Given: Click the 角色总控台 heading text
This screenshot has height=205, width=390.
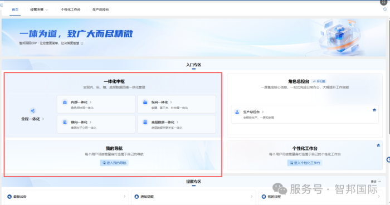Looking at the screenshot, I should [299, 81].
